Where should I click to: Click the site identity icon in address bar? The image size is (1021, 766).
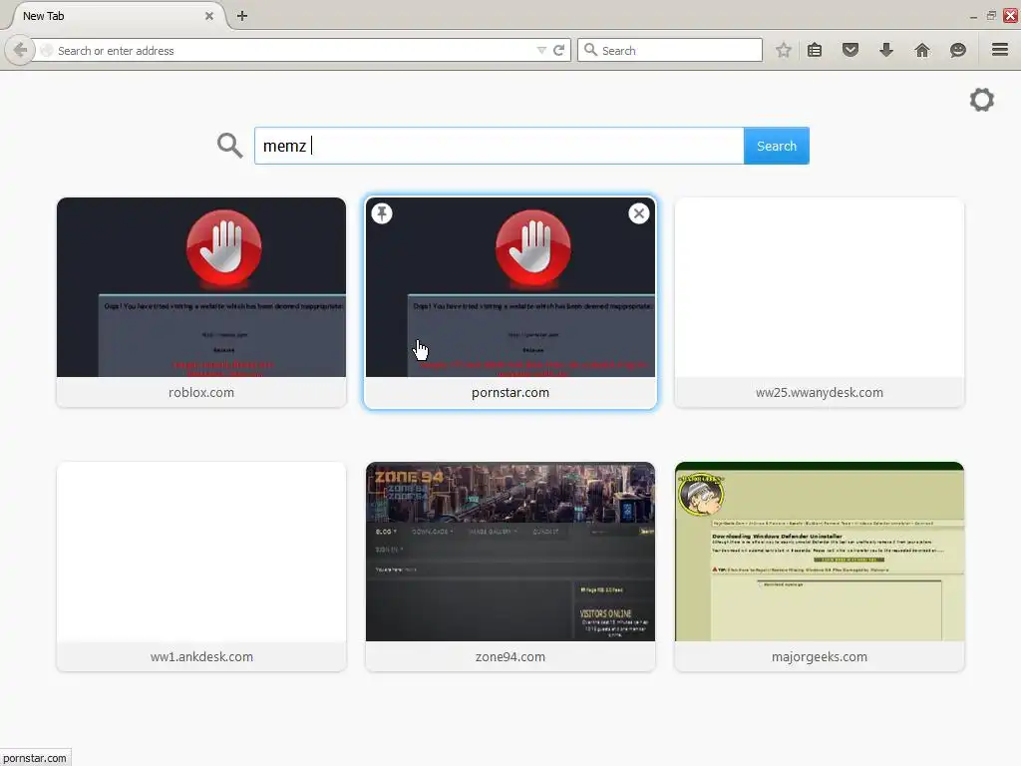point(47,50)
